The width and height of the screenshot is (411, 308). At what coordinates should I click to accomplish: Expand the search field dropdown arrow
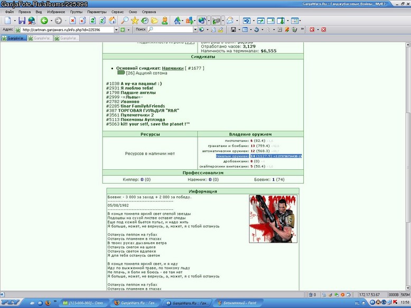[195, 30]
